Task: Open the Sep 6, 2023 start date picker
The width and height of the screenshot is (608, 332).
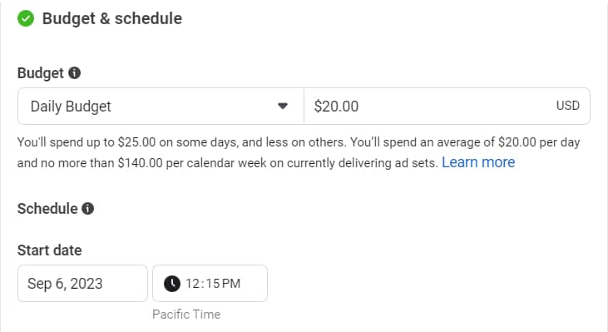Action: point(82,284)
